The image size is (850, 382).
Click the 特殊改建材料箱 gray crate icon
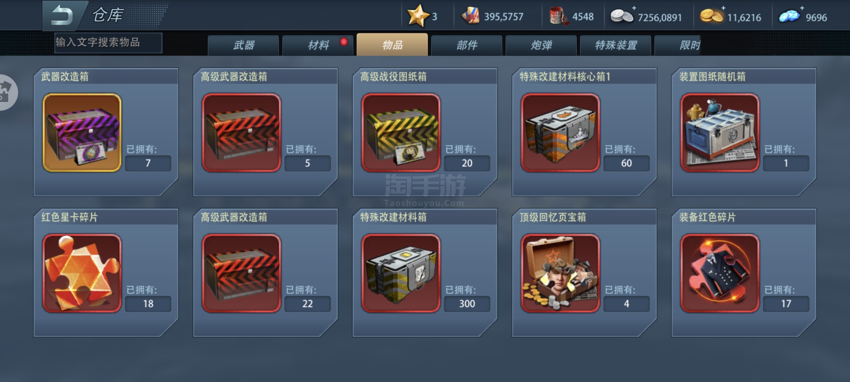point(401,273)
